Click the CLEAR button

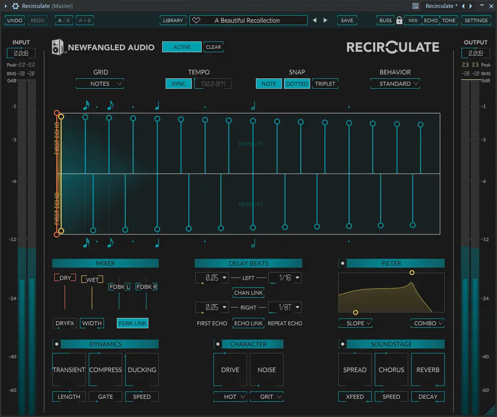pyautogui.click(x=213, y=47)
